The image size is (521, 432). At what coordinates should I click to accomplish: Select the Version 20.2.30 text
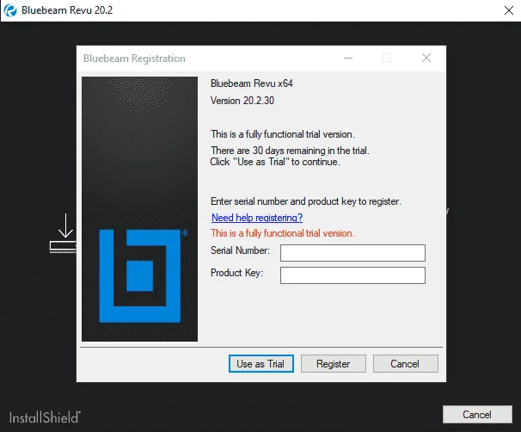[x=242, y=101]
